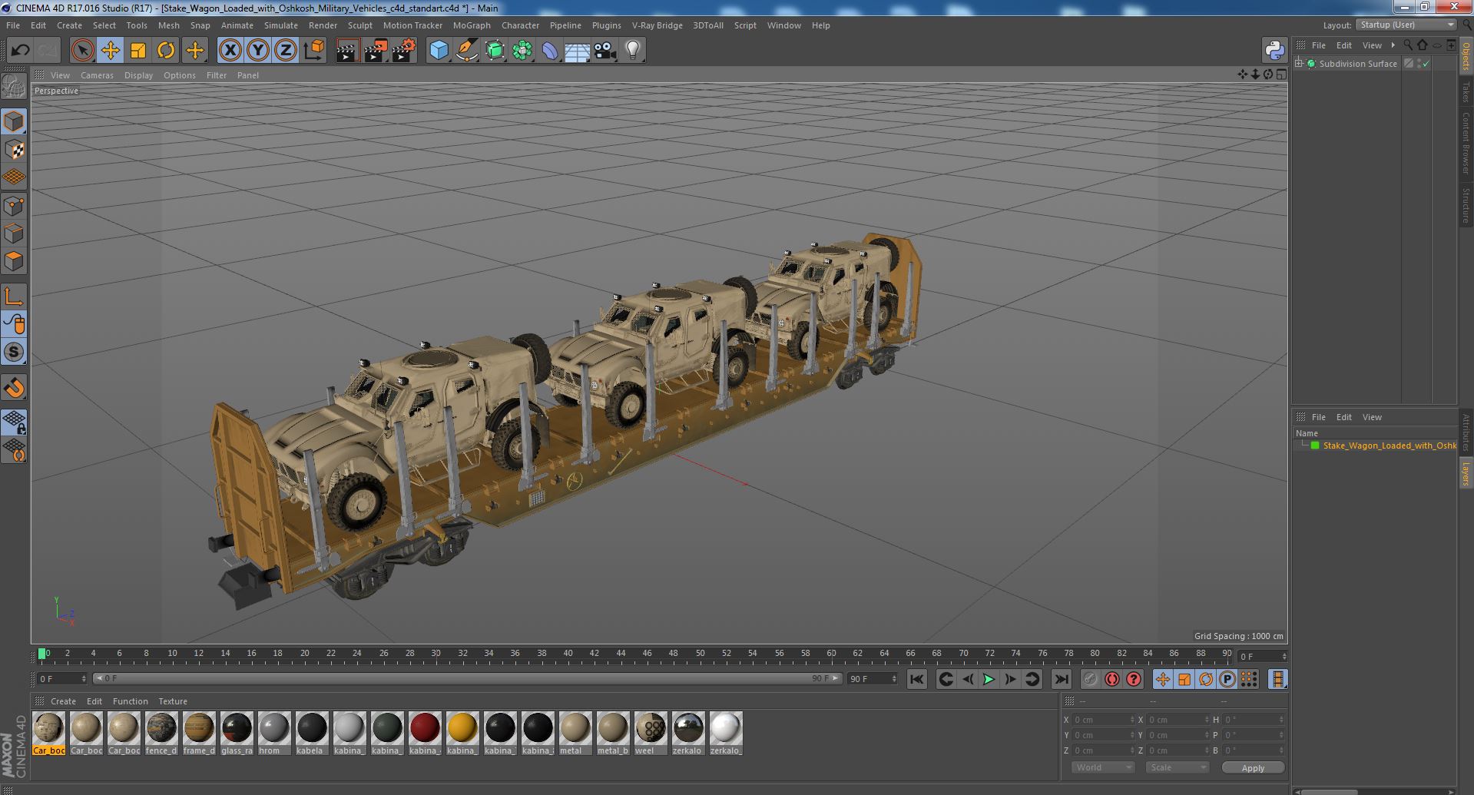Activate the Rotate tool
The image size is (1474, 795).
point(165,51)
